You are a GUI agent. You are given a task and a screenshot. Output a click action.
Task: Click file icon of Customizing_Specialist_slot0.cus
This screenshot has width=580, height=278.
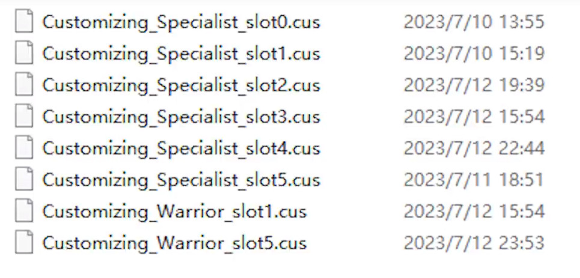(24, 22)
